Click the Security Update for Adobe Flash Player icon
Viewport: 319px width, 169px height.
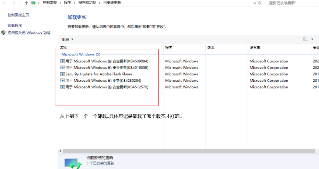[x=62, y=74]
